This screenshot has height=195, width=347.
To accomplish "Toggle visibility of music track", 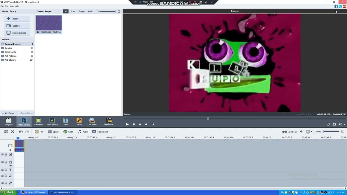I will pyautogui.click(x=2, y=176).
